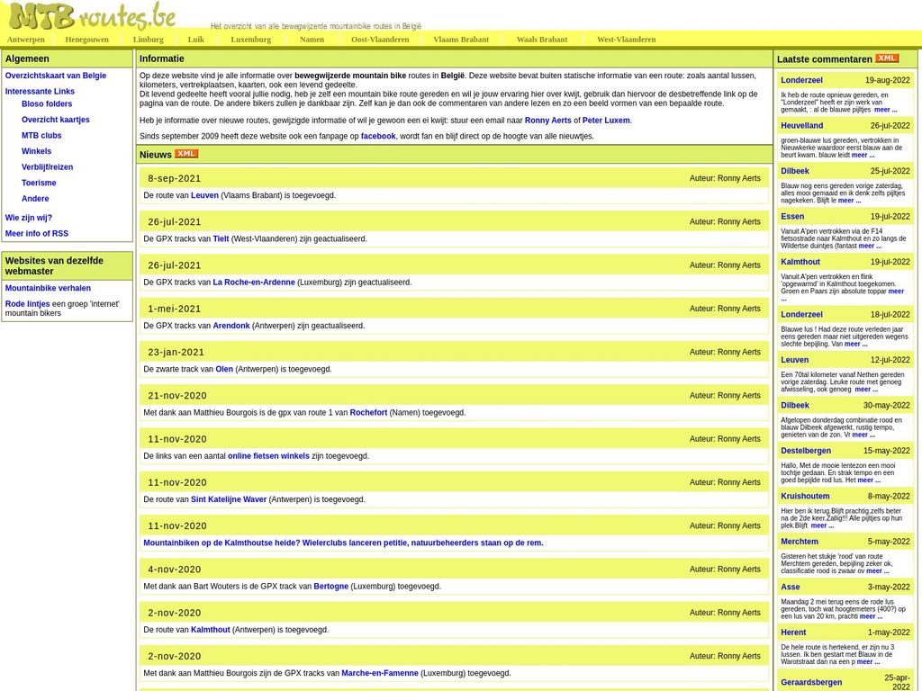Image resolution: width=922 pixels, height=691 pixels.
Task: Visit the Rode lintjes website
Action: pos(28,304)
